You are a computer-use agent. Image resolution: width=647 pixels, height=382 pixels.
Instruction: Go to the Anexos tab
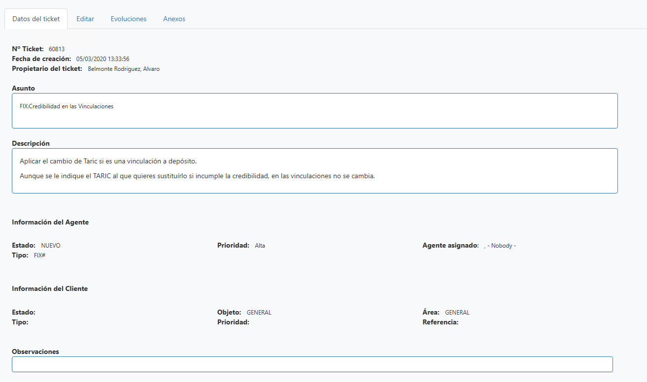(174, 19)
